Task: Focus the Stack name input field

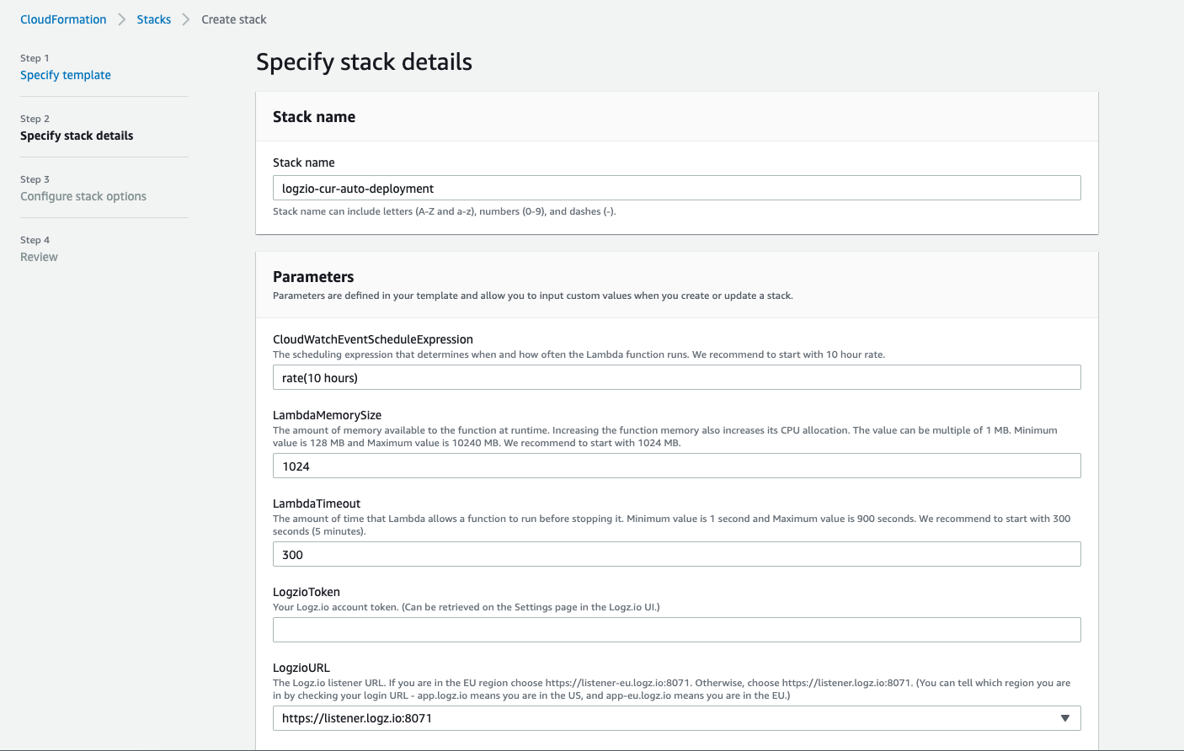Action: (676, 188)
